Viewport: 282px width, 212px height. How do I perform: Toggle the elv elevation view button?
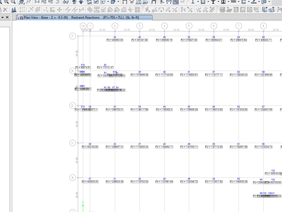tap(50, 2)
